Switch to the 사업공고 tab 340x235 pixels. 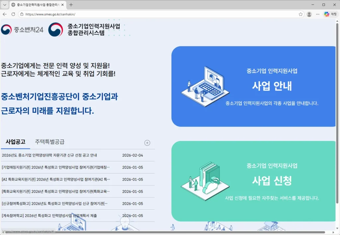point(15,142)
